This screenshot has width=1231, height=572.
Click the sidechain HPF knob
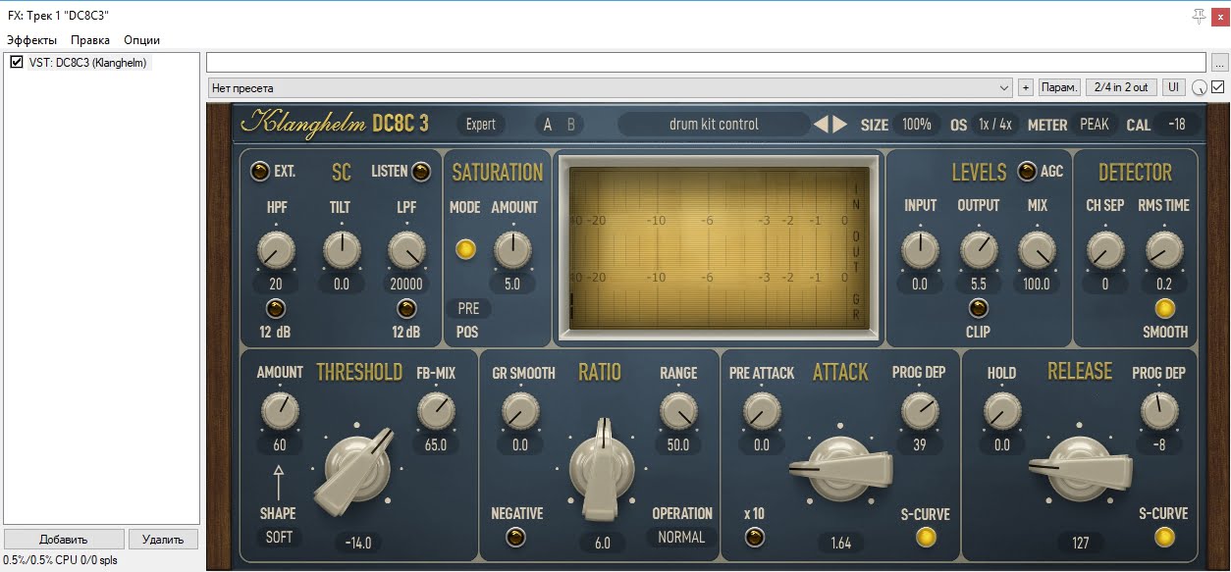276,251
